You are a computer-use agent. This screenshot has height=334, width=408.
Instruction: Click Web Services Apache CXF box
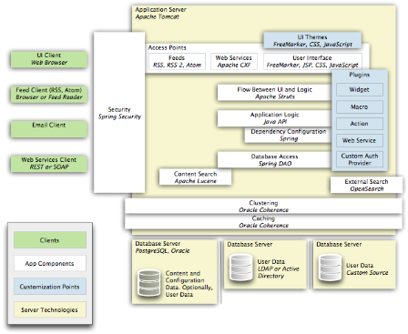pos(234,62)
